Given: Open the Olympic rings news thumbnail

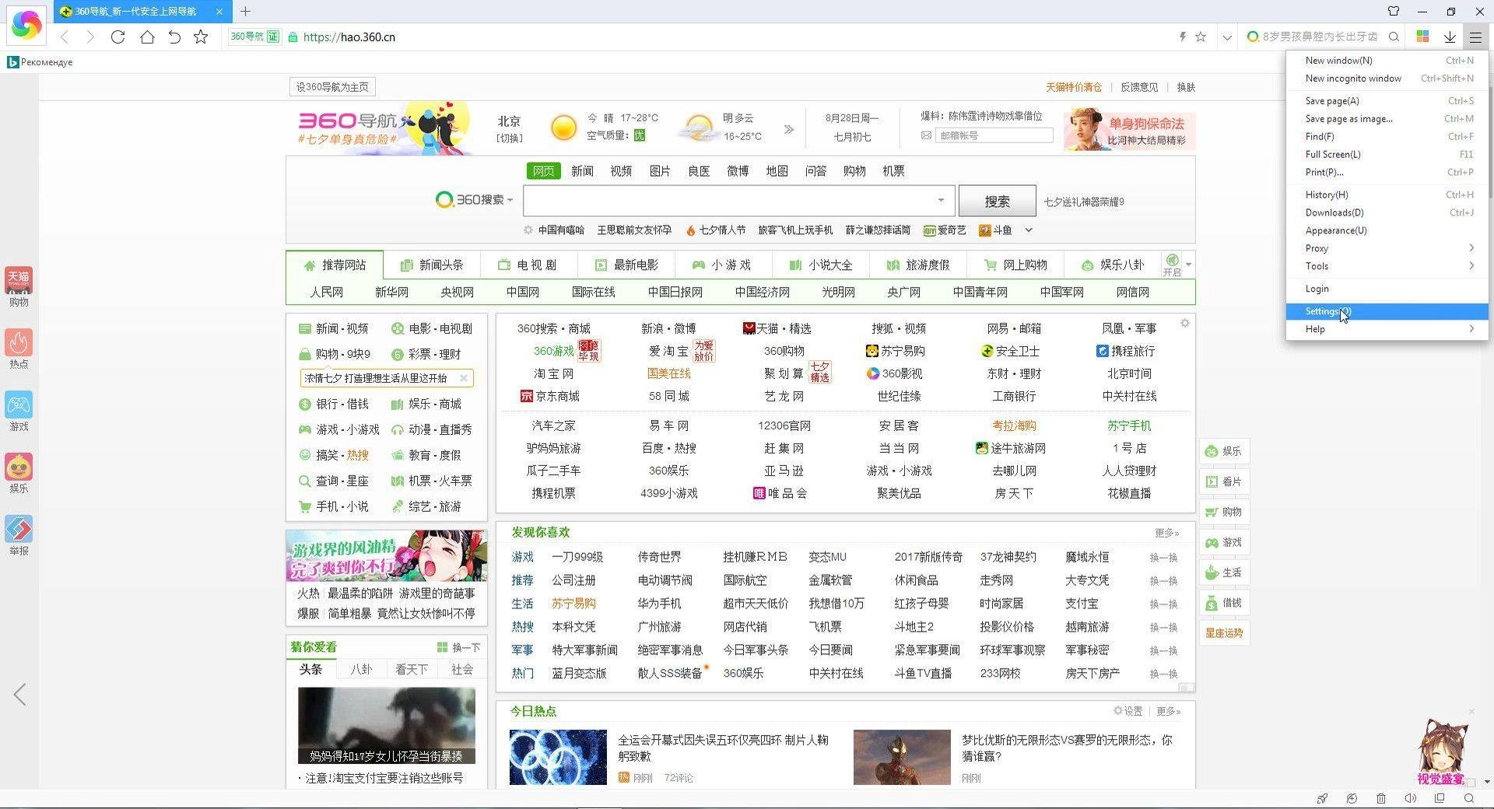Looking at the screenshot, I should tap(558, 757).
